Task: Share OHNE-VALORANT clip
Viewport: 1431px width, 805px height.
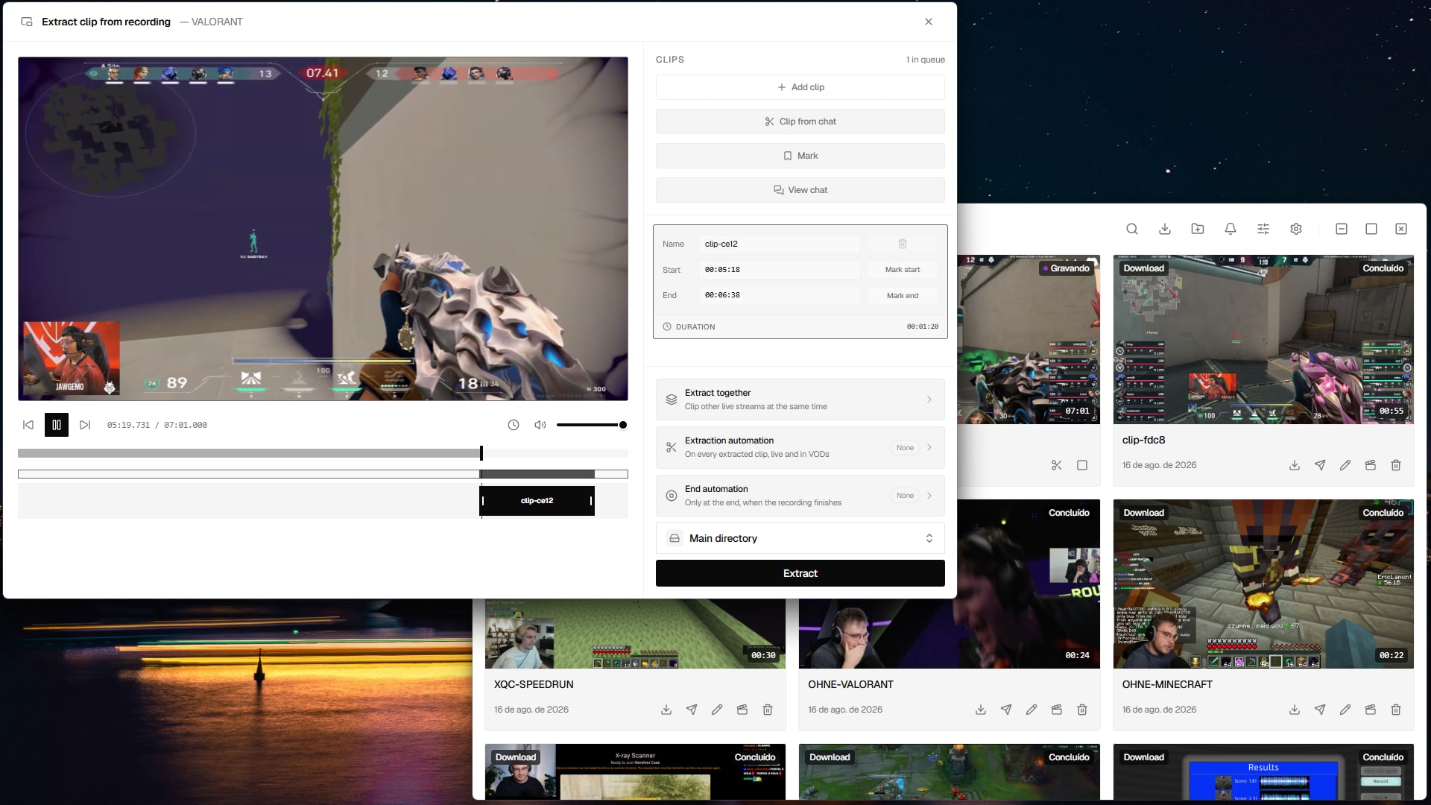Action: (x=1006, y=710)
